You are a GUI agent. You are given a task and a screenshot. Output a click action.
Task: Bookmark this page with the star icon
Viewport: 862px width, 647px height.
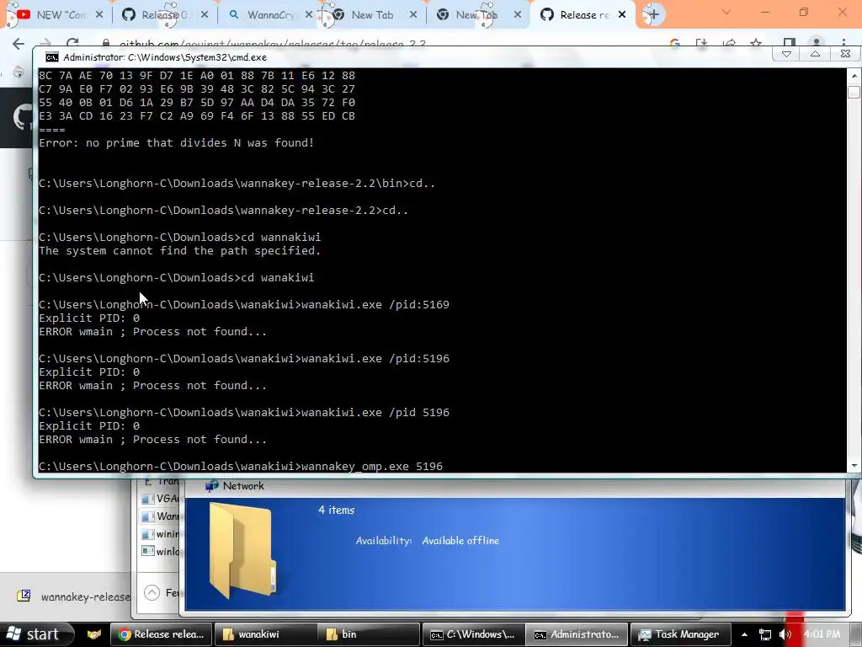pyautogui.click(x=757, y=42)
